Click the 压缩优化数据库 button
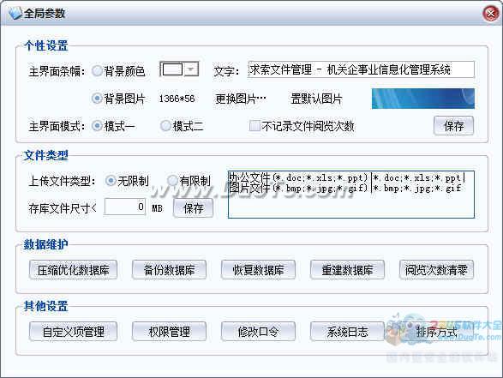The image size is (503, 378). (x=73, y=270)
